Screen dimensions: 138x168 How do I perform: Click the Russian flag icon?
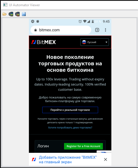[x=84, y=42]
